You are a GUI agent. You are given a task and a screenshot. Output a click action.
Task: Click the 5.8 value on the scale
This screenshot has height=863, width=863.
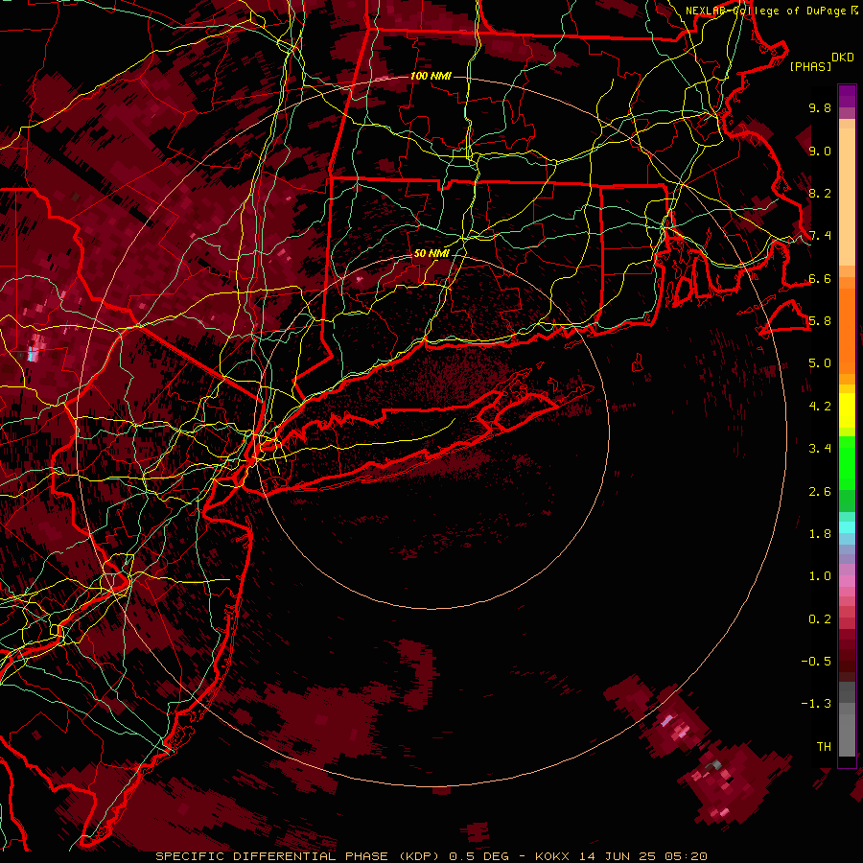pyautogui.click(x=820, y=321)
